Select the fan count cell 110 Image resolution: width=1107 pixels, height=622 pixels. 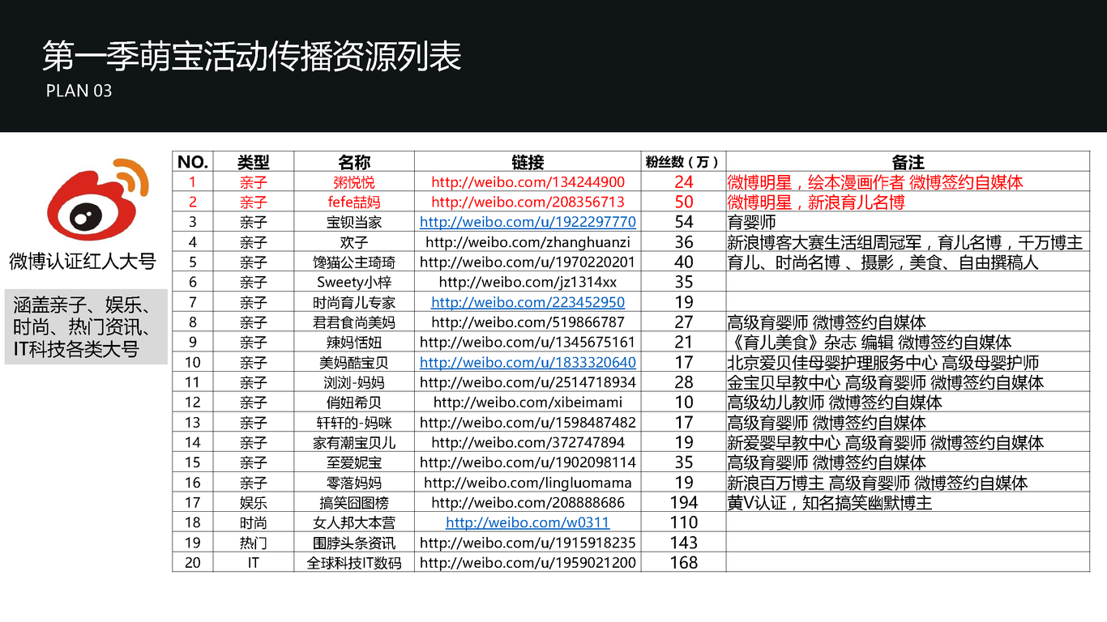click(x=683, y=522)
